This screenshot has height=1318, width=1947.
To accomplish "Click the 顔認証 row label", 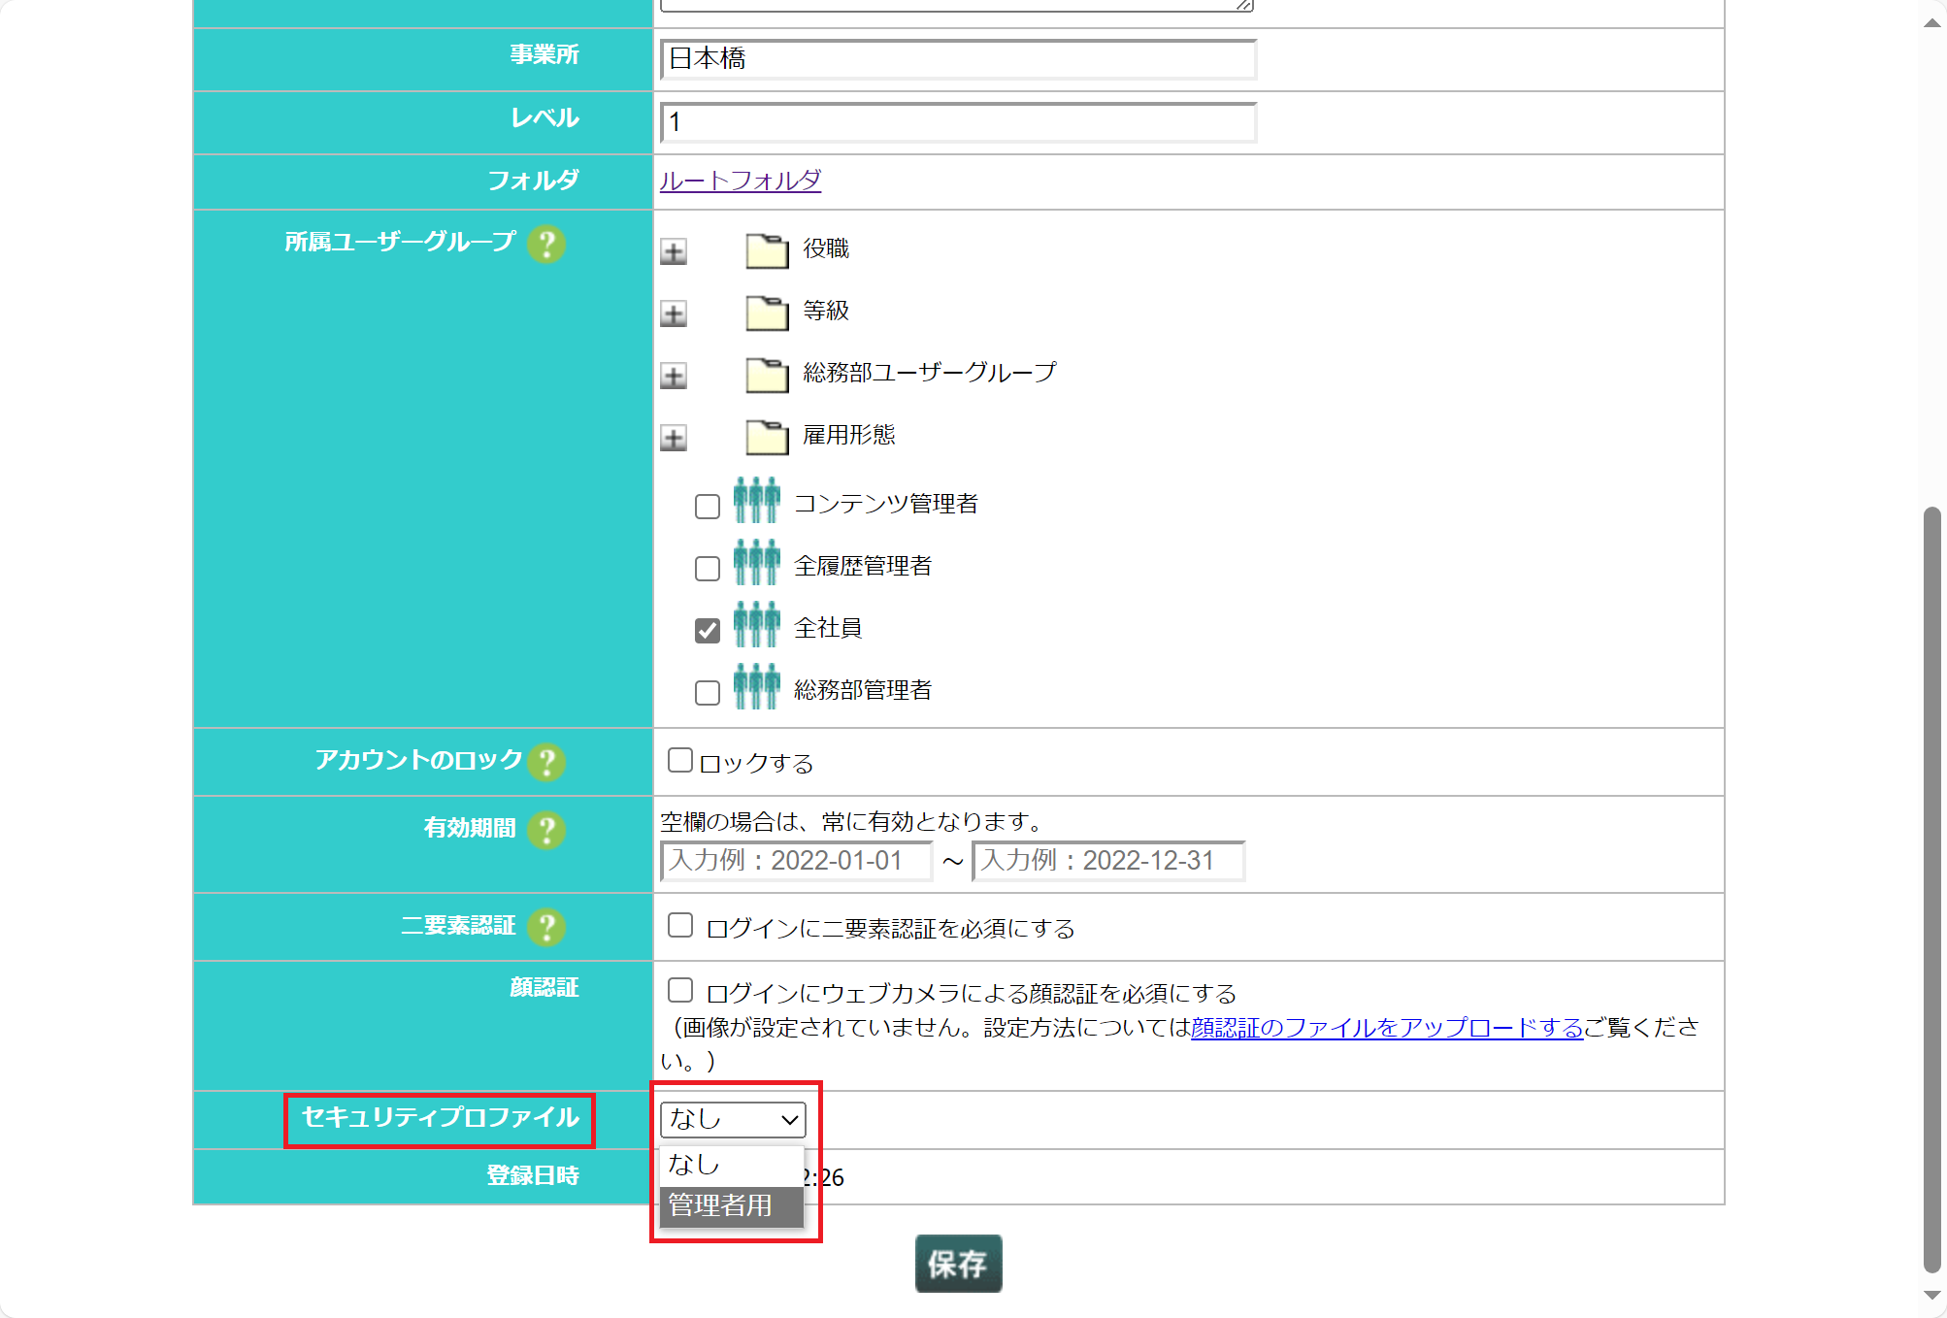I will pyautogui.click(x=544, y=988).
